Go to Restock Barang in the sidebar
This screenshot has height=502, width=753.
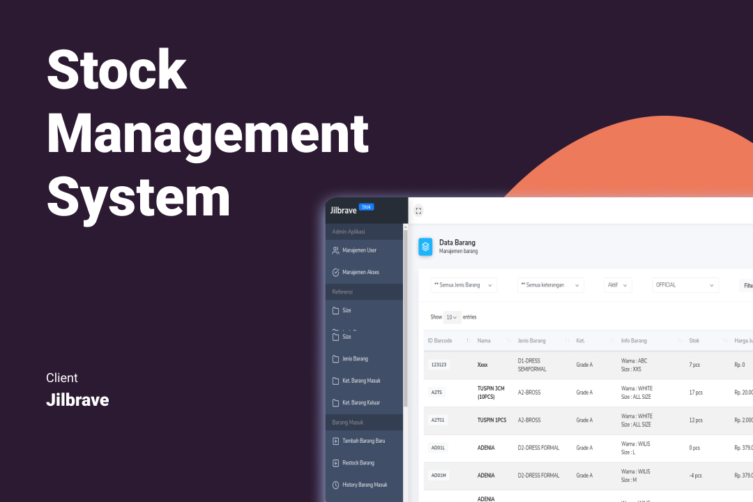pyautogui.click(x=358, y=463)
